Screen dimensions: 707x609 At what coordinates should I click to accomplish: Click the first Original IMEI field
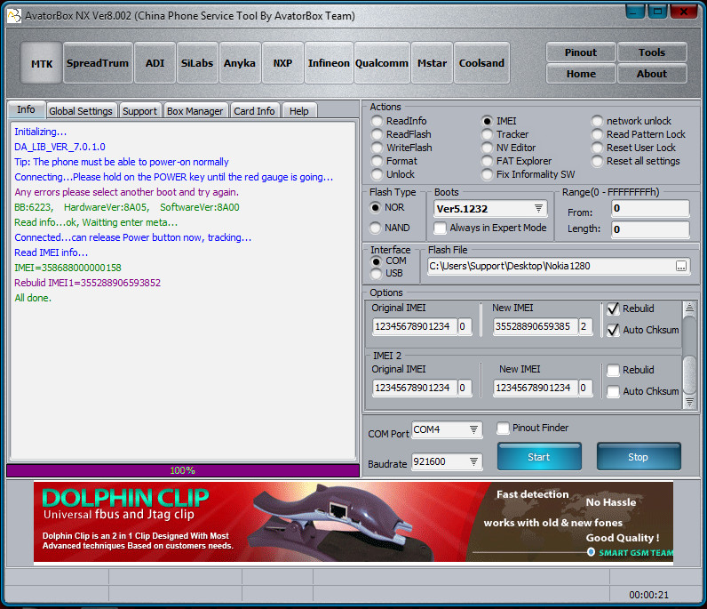[x=415, y=326]
